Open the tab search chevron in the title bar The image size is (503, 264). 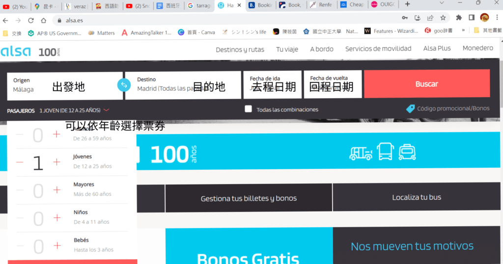tap(442, 3)
